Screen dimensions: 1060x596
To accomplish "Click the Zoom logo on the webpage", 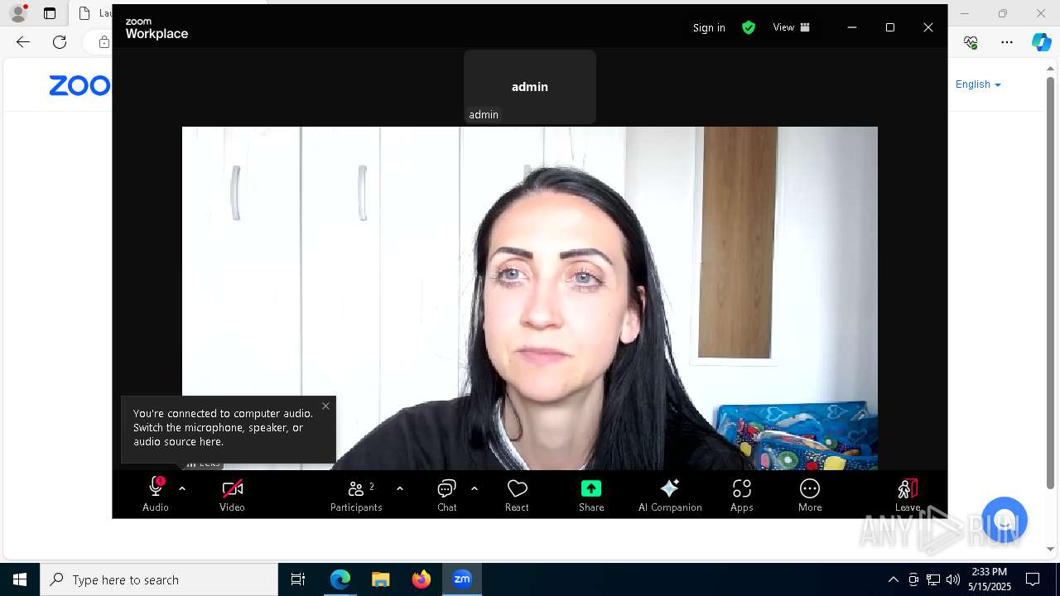I will 80,85.
